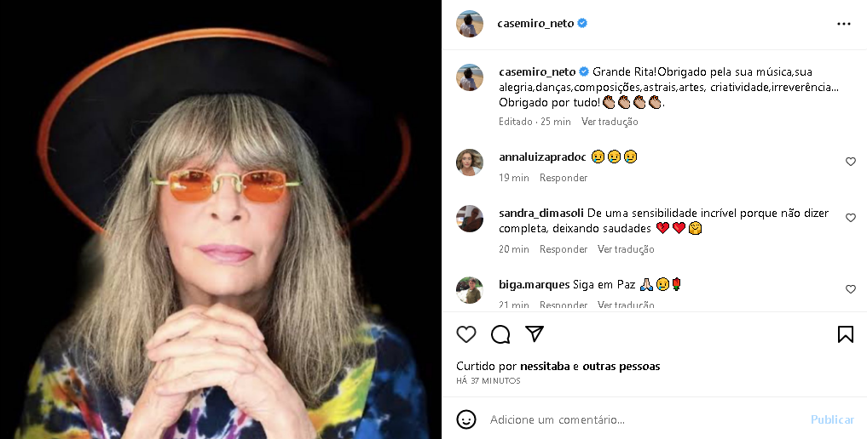Open annaluizapradoc's profile avatar
The width and height of the screenshot is (867, 439).
tap(470, 162)
